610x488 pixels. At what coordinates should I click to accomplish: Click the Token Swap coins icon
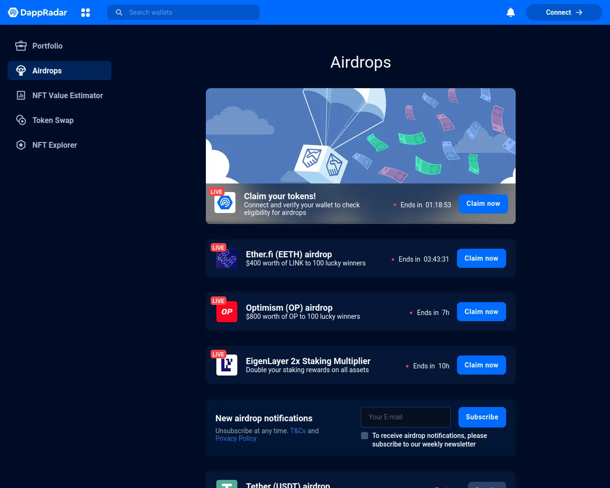(21, 120)
